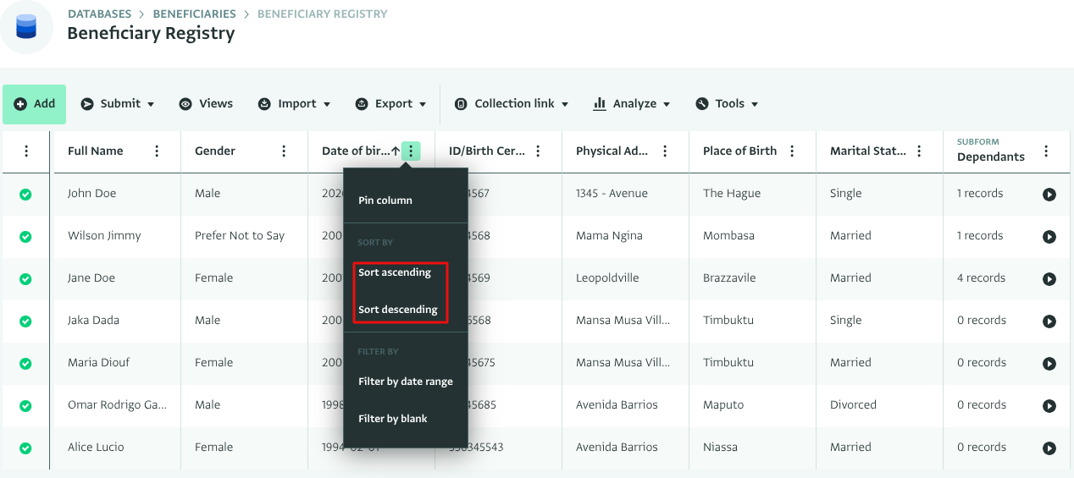The width and height of the screenshot is (1074, 478).
Task: Open the Dependants subform column menu
Action: click(x=1046, y=151)
